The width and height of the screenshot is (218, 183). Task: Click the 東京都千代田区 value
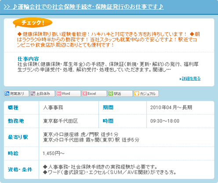60,121
